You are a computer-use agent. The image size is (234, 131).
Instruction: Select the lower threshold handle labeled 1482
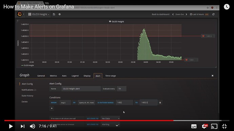tap(191, 60)
